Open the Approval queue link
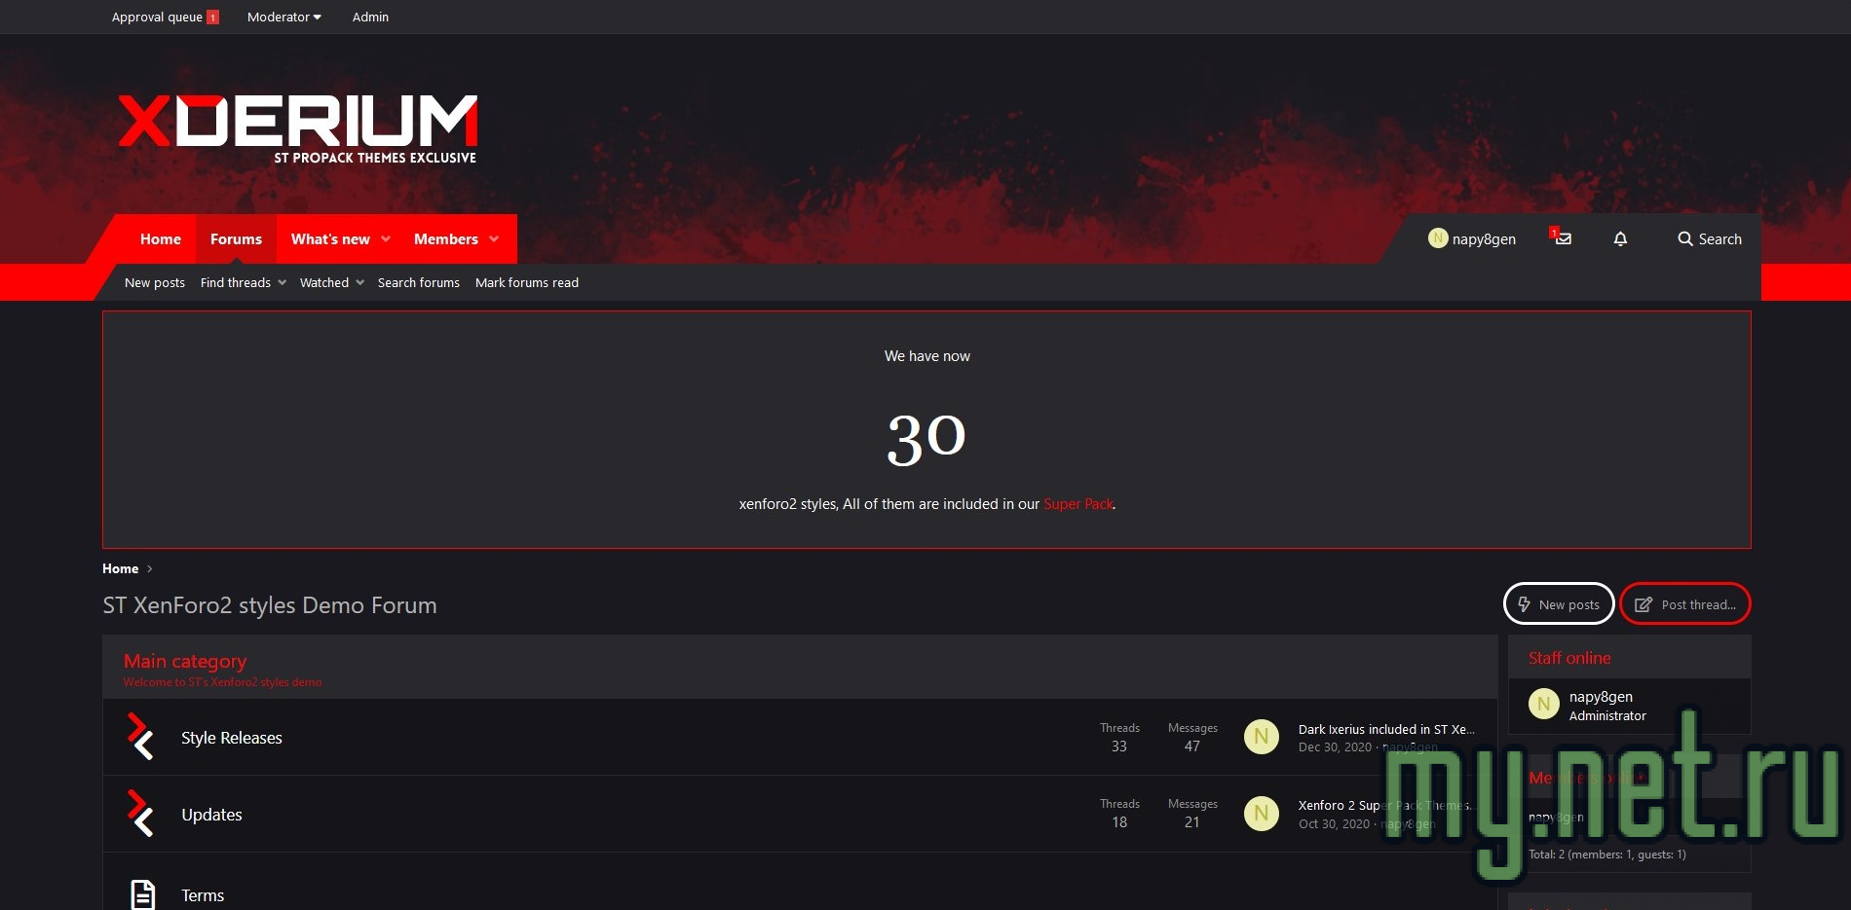1851x910 pixels. tap(158, 17)
